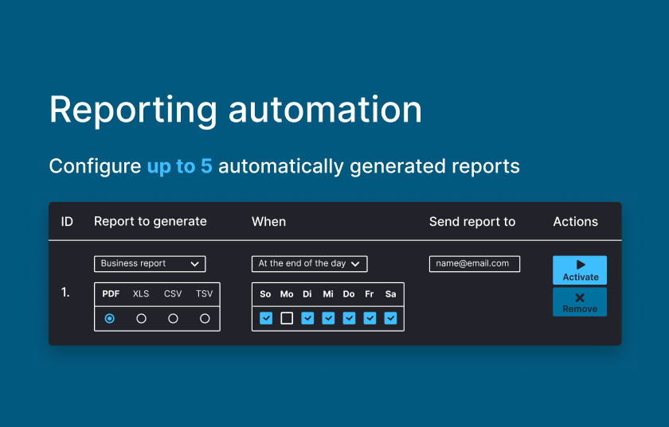Screen dimensions: 669x427
Task: Click the name@email.com input field
Action: tap(474, 264)
